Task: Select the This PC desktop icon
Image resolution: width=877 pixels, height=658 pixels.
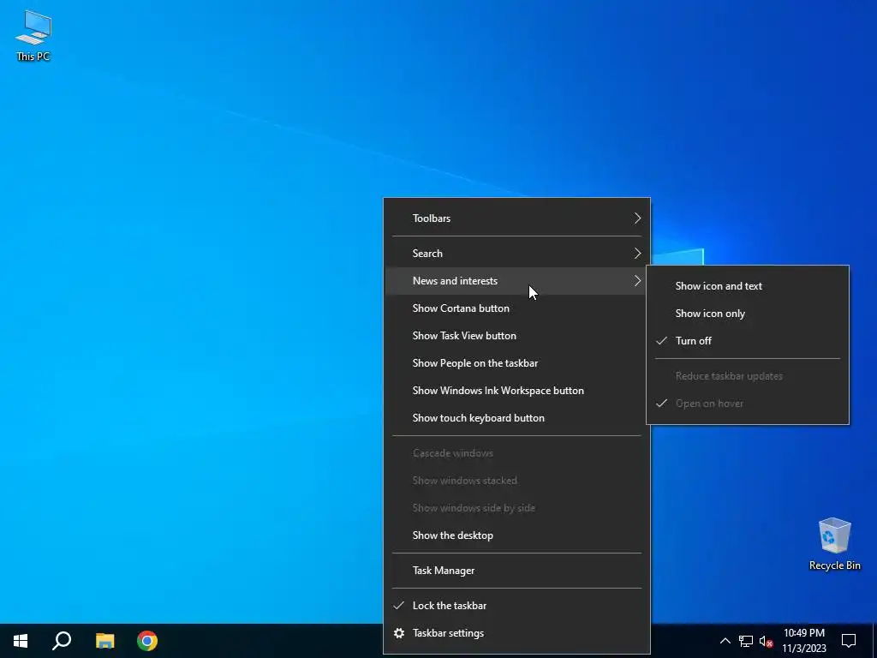Action: coord(33,36)
